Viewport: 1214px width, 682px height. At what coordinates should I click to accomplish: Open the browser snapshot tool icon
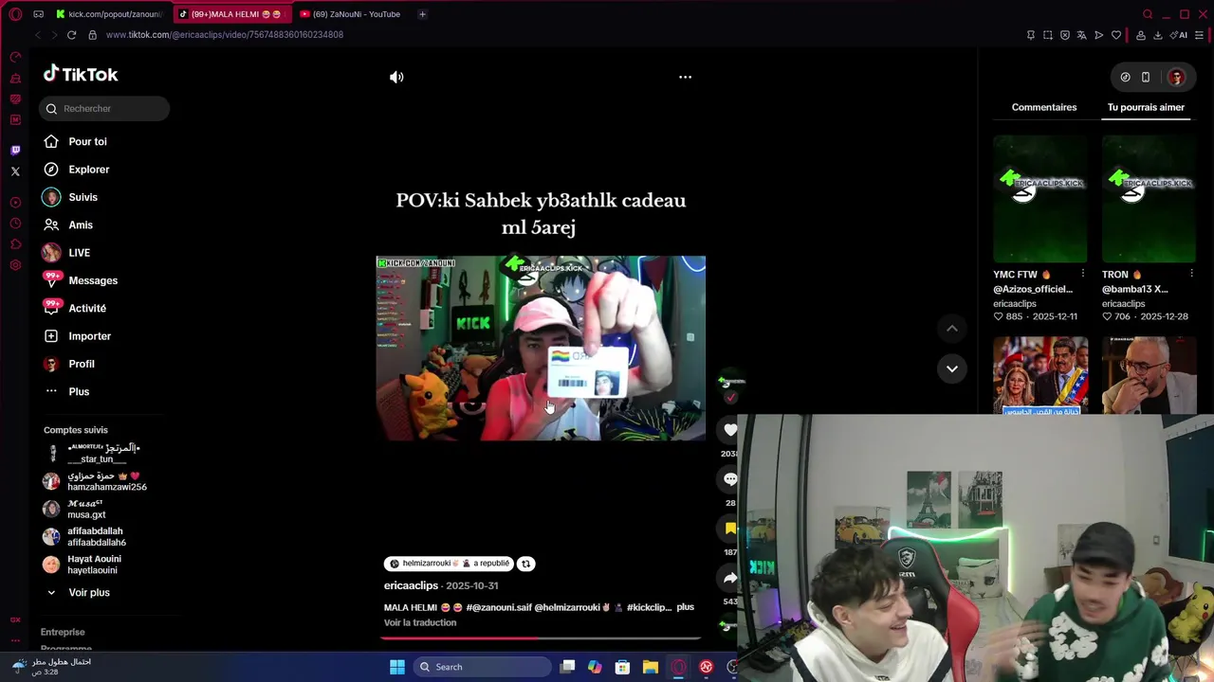coord(1048,35)
